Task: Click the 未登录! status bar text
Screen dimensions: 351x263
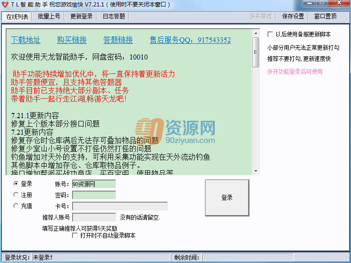Action: pos(42,257)
